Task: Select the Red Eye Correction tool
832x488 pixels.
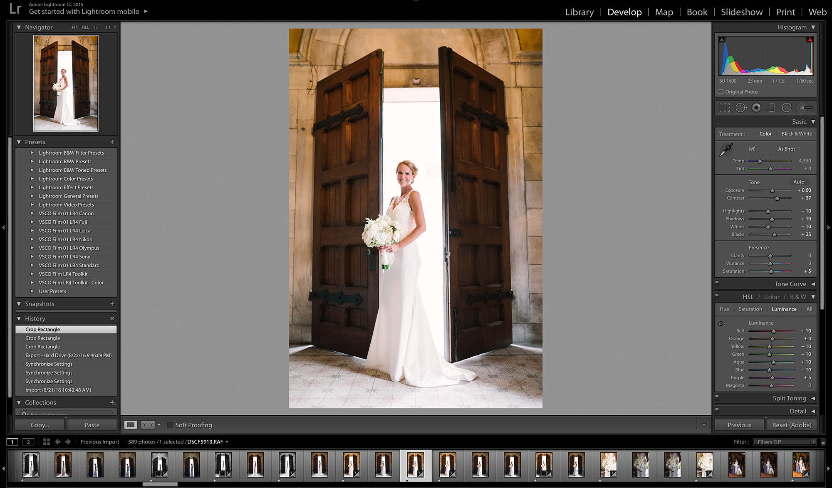Action: click(756, 108)
